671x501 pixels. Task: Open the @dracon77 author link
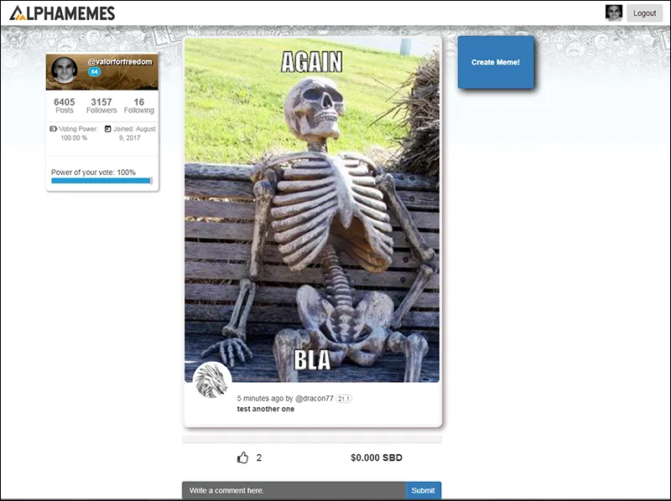click(314, 399)
